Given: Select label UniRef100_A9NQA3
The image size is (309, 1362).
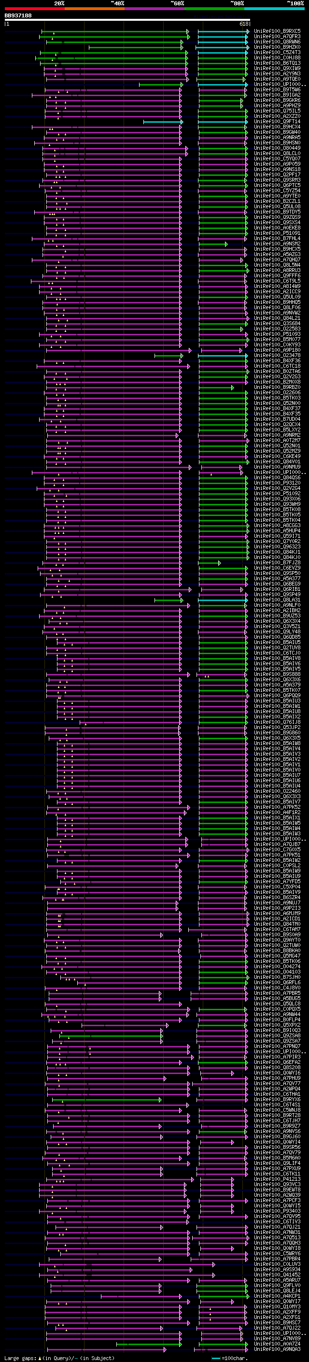Looking at the screenshot, I should tap(277, 1349).
